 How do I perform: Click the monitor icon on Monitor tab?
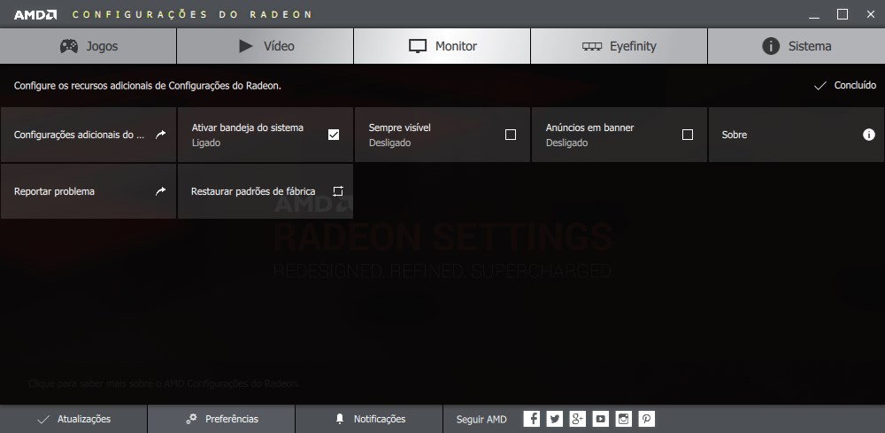pyautogui.click(x=418, y=46)
